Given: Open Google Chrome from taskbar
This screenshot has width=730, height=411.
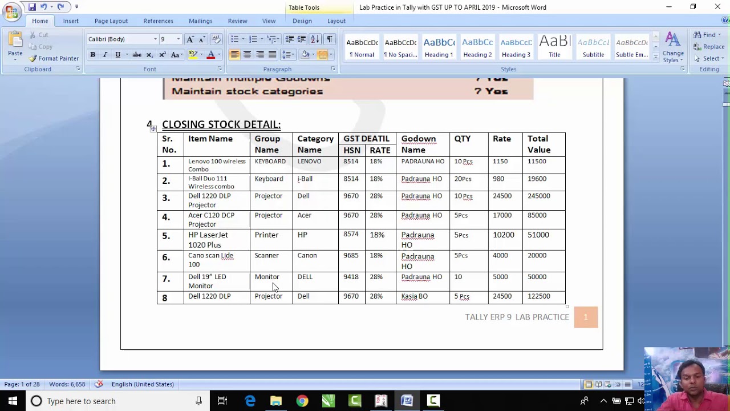Looking at the screenshot, I should coord(302,401).
